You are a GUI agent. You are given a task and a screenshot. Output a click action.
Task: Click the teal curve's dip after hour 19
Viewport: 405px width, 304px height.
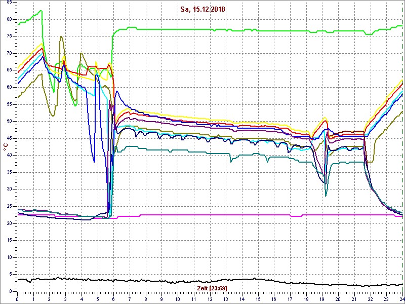326,196
